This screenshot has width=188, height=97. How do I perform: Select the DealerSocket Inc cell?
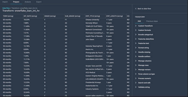(92, 86)
